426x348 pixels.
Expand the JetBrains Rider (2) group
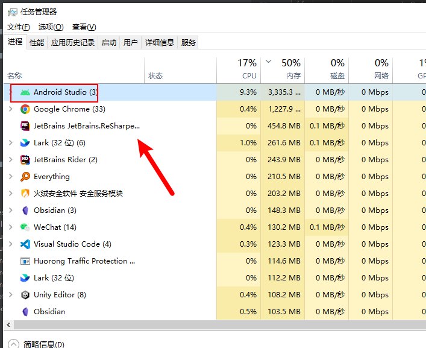pos(11,160)
